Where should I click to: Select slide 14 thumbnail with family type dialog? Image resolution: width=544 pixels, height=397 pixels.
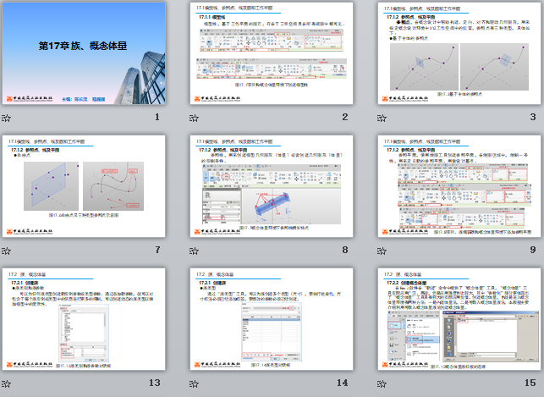click(272, 320)
